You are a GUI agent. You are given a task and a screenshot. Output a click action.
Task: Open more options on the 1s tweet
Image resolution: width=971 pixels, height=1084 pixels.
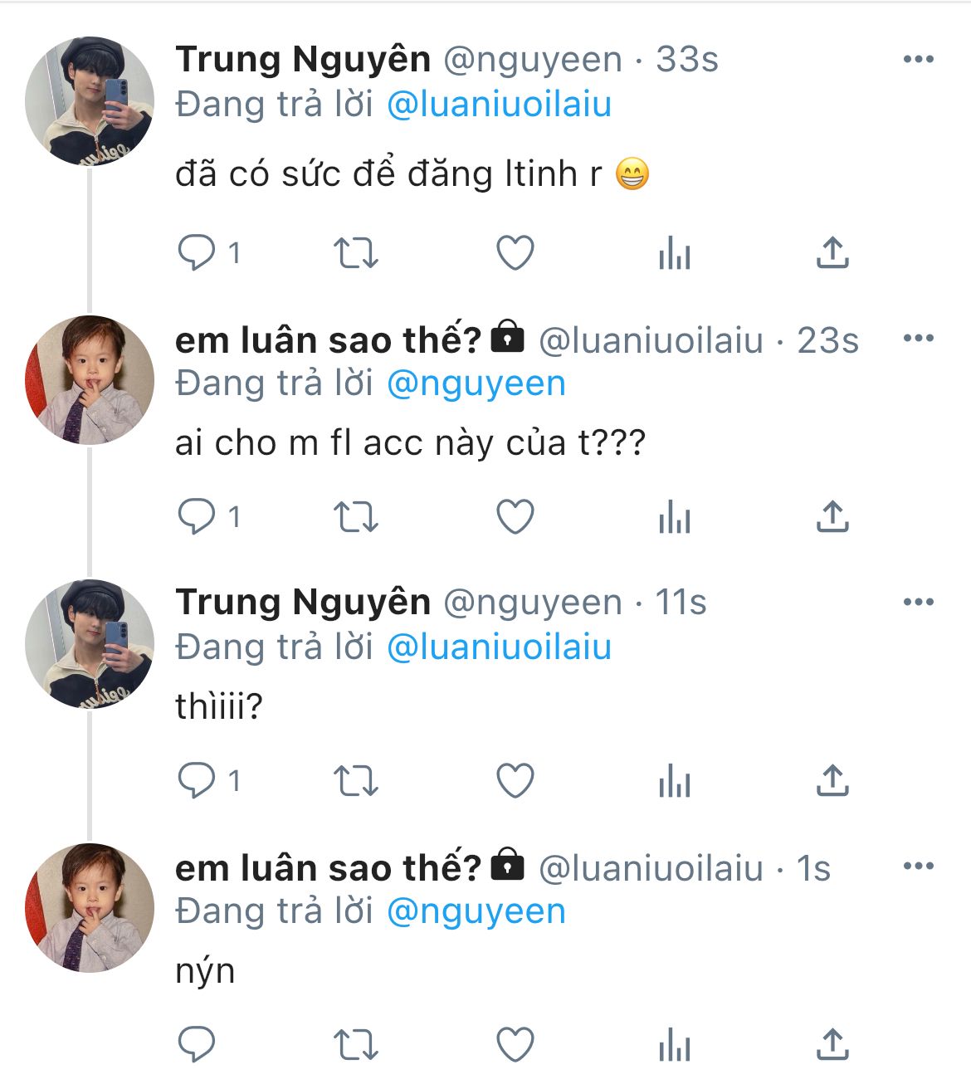tap(918, 866)
